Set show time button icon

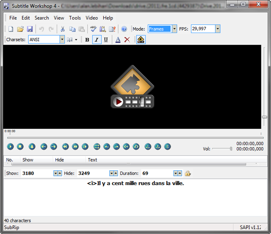107,147
